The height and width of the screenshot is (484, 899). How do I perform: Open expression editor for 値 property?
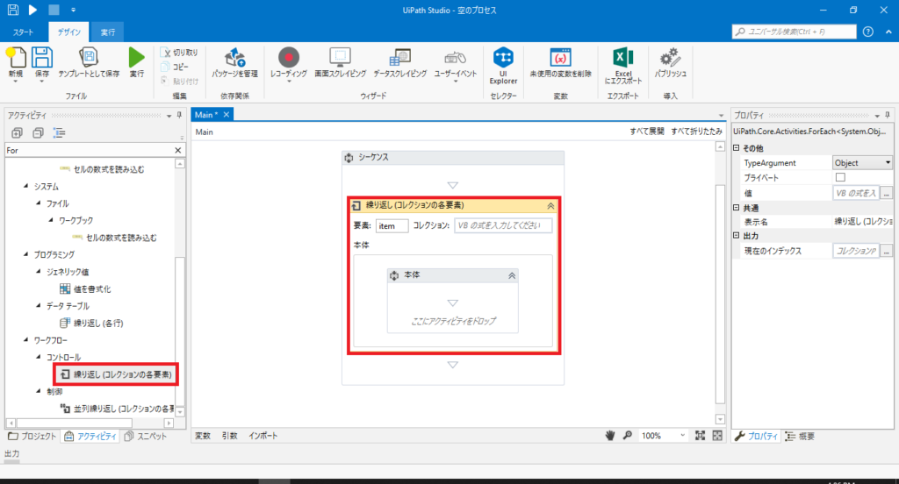pos(887,193)
